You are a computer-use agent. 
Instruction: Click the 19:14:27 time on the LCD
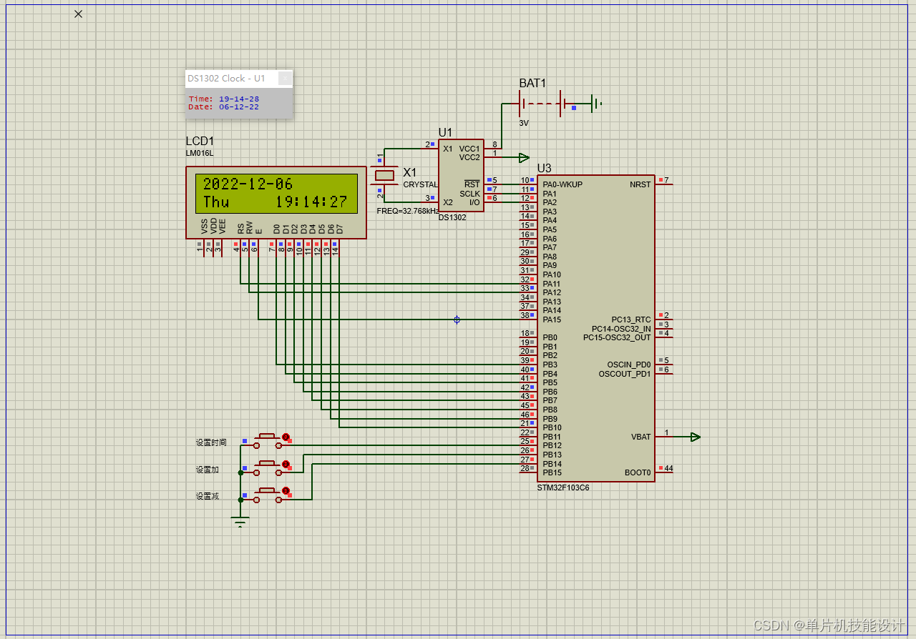(311, 202)
